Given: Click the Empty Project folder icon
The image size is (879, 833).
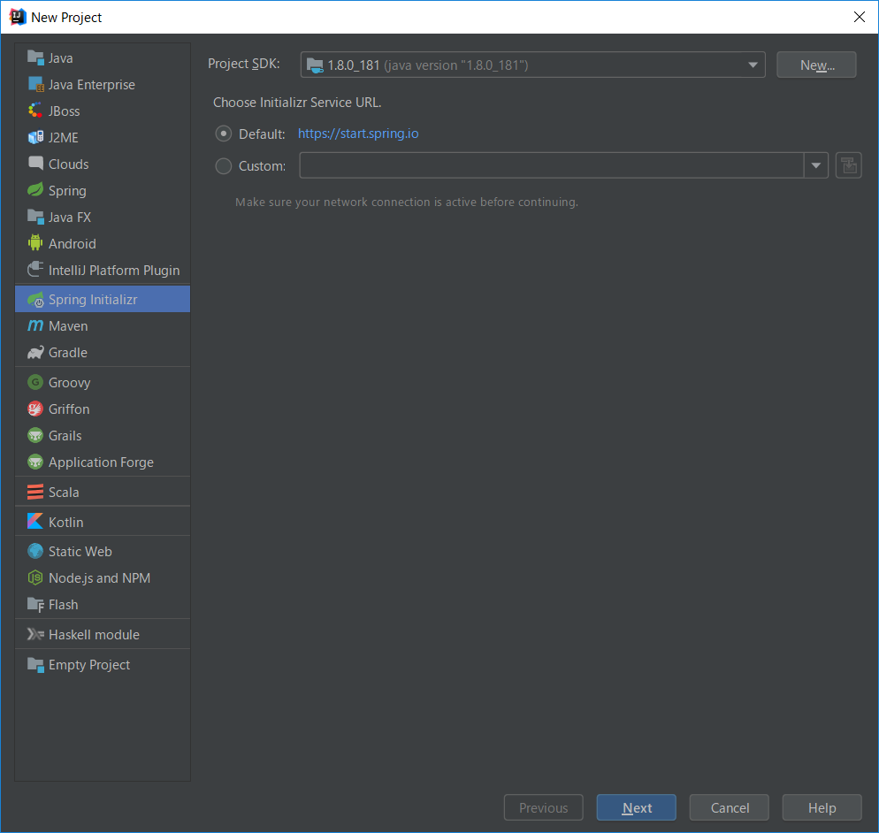Looking at the screenshot, I should click(35, 664).
